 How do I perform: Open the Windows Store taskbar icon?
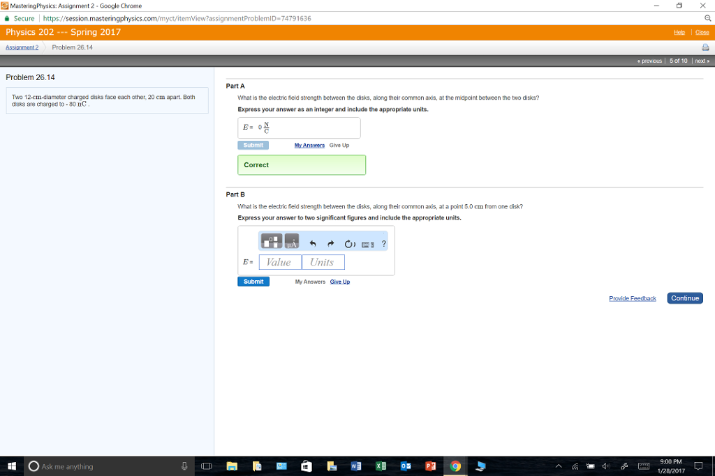pyautogui.click(x=307, y=466)
